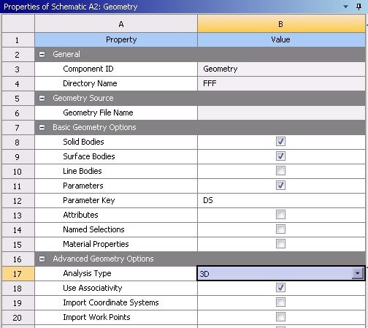Collapse the Basic Geometry Options section
This screenshot has width=368, height=328.
point(42,127)
